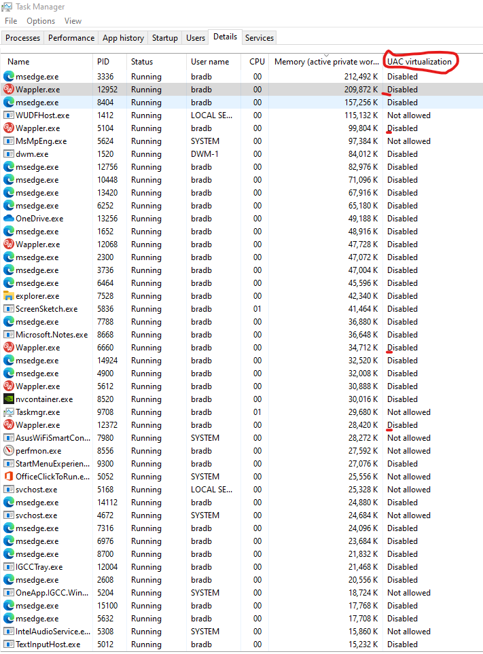Click PID 12004 of IGCCTray.exe
Image resolution: width=483 pixels, height=654 pixels.
pos(107,567)
